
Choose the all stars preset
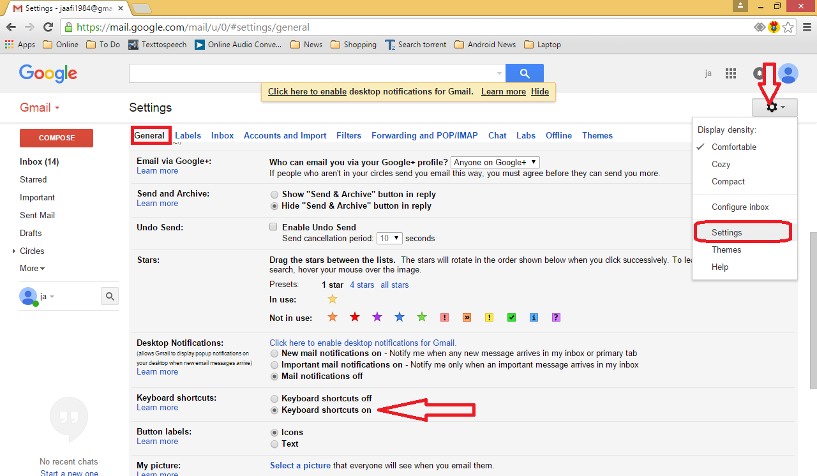[x=394, y=285]
